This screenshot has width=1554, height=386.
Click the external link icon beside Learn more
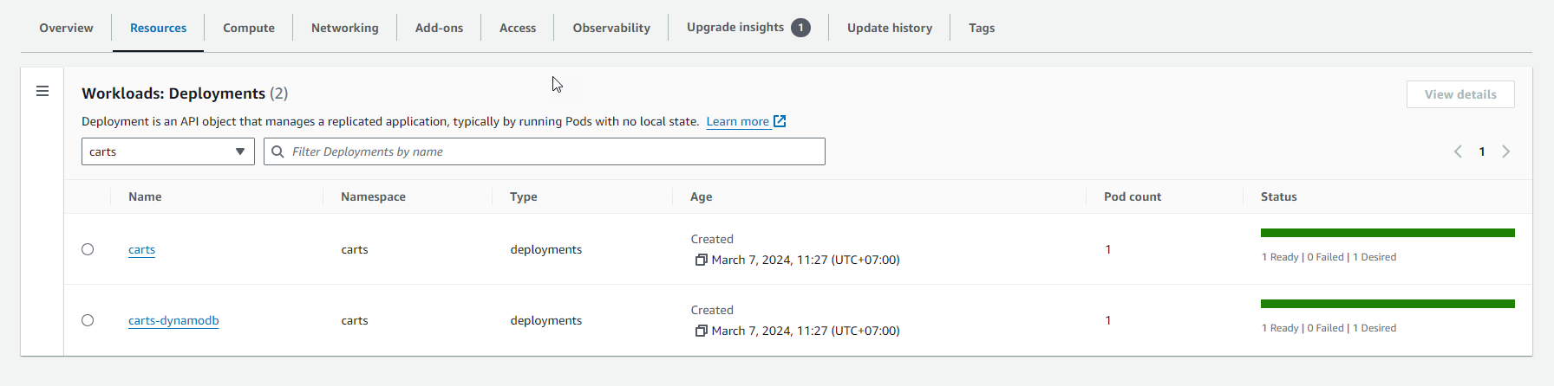780,121
